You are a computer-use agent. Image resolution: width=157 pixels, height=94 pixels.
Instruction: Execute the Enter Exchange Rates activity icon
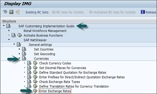coord(35,91)
